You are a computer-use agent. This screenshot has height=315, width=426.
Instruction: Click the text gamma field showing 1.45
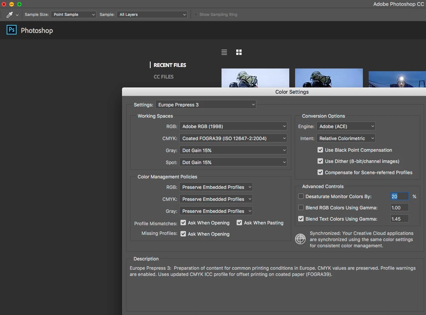[399, 219]
